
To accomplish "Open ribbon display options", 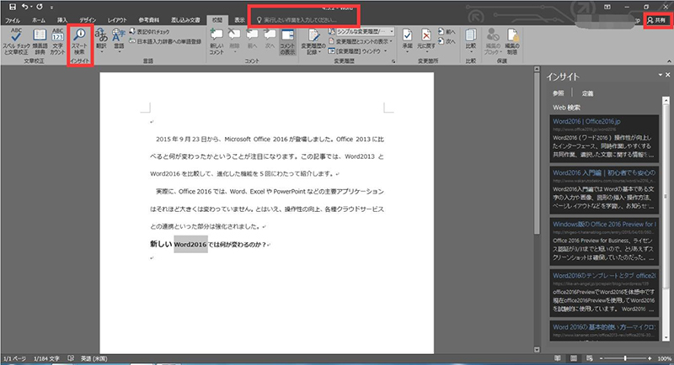I will pyautogui.click(x=607, y=7).
